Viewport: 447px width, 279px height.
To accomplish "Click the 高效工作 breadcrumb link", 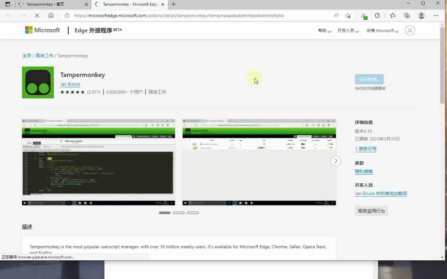I will tap(44, 56).
